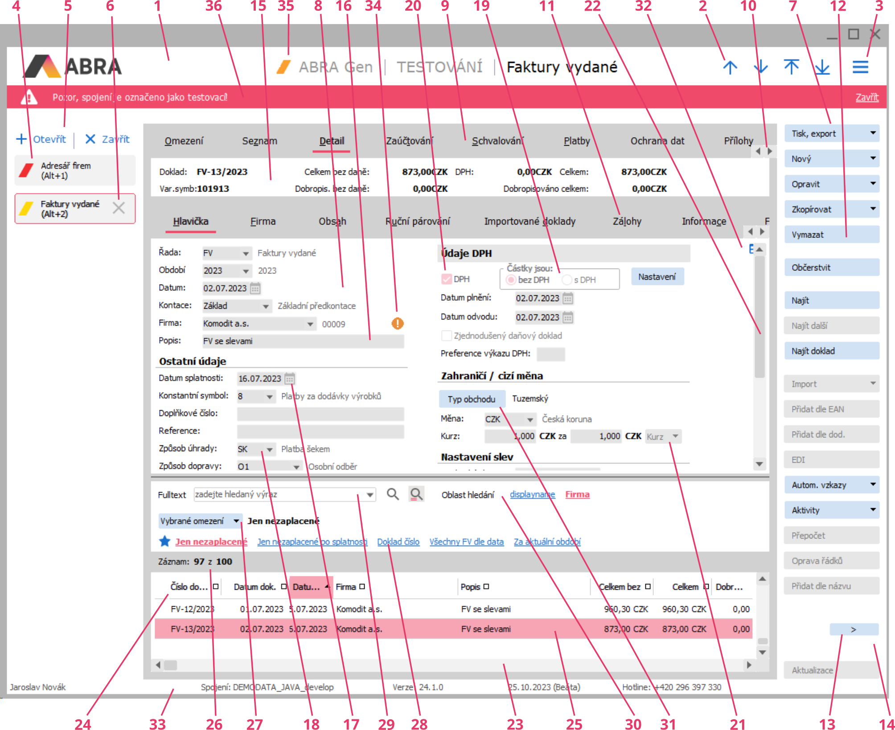Click the previous record up-arrow icon
This screenshot has height=730, width=895.
(x=730, y=67)
